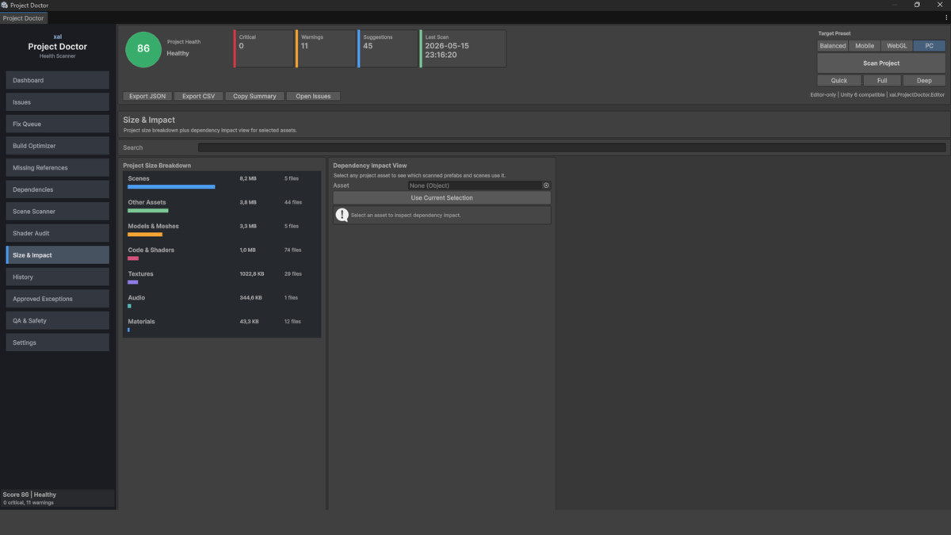Run a Quick scan
The image size is (951, 535).
pyautogui.click(x=839, y=80)
